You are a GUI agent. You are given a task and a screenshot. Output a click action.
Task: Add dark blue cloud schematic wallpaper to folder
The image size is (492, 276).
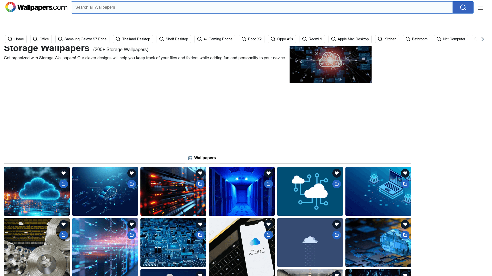point(132,184)
